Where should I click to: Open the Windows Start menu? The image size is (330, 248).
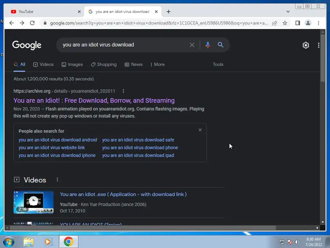(9, 242)
